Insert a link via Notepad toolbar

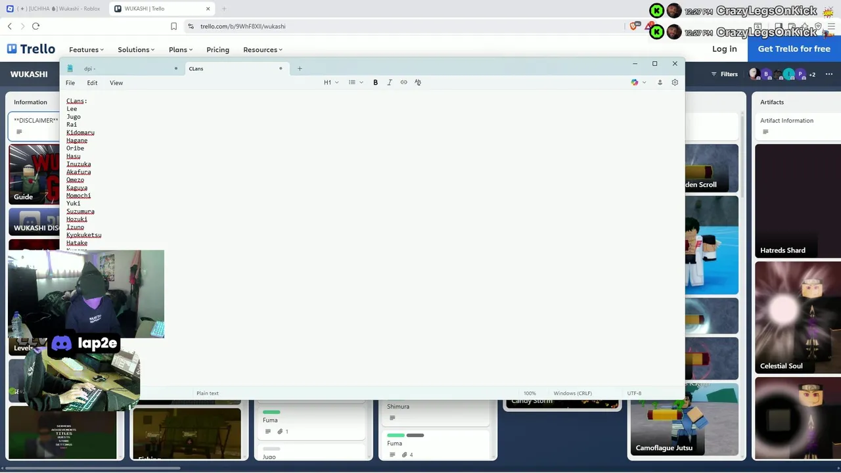[403, 83]
